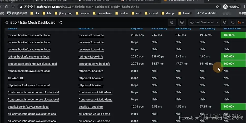Open httpbin service link in httpbin-v2 row
The image size is (246, 123).
point(28,71)
